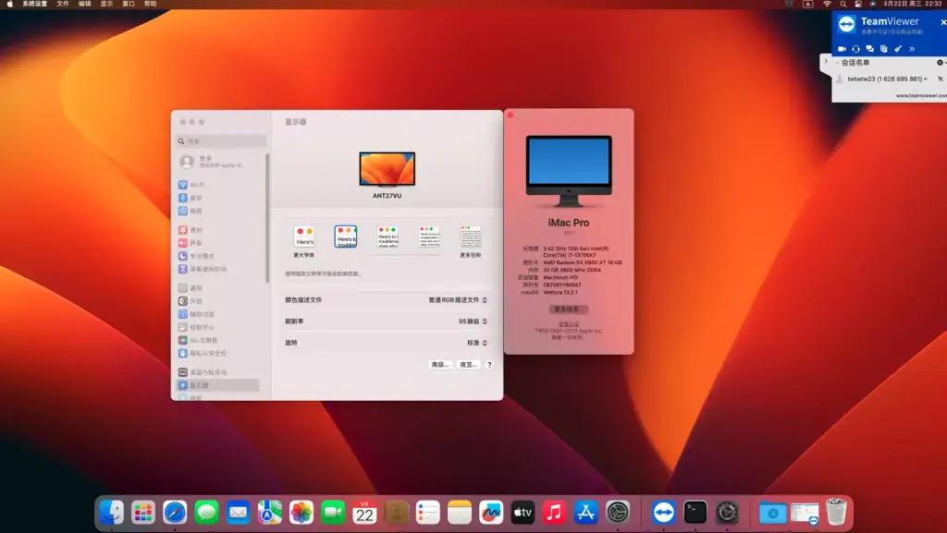The image size is (947, 533).
Task: Open 隐私与安全性 in settings sidebar
Action: 203,353
